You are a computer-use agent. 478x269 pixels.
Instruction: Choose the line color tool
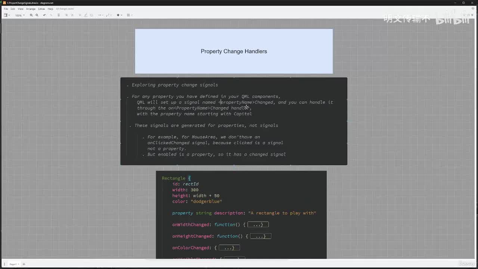point(86,15)
